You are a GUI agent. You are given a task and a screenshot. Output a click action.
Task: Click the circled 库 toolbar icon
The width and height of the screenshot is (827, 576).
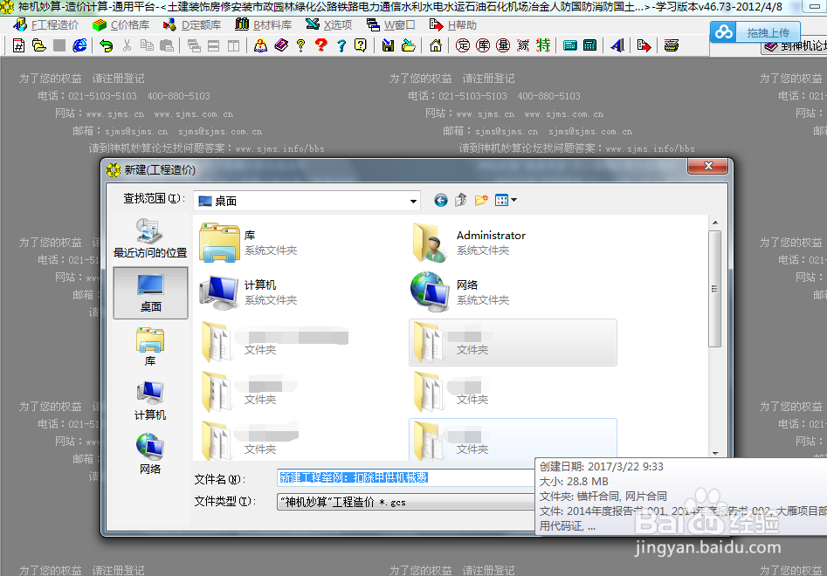point(483,46)
